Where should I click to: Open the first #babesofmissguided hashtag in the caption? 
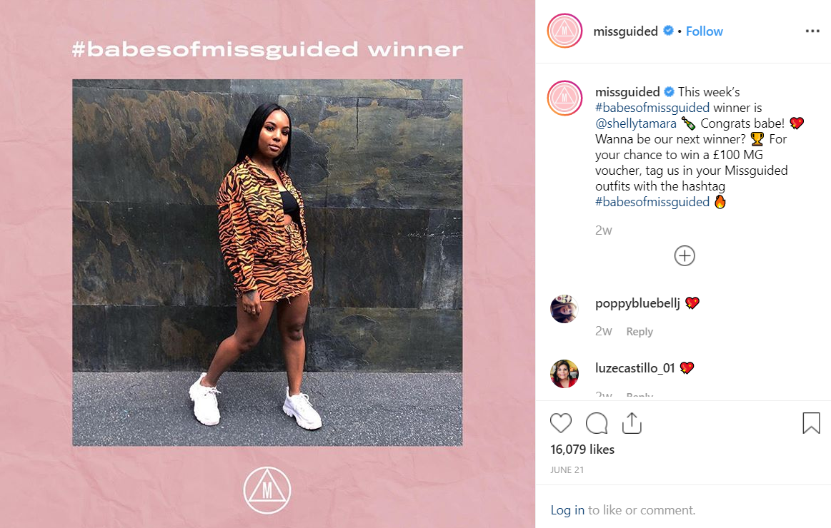(x=652, y=108)
